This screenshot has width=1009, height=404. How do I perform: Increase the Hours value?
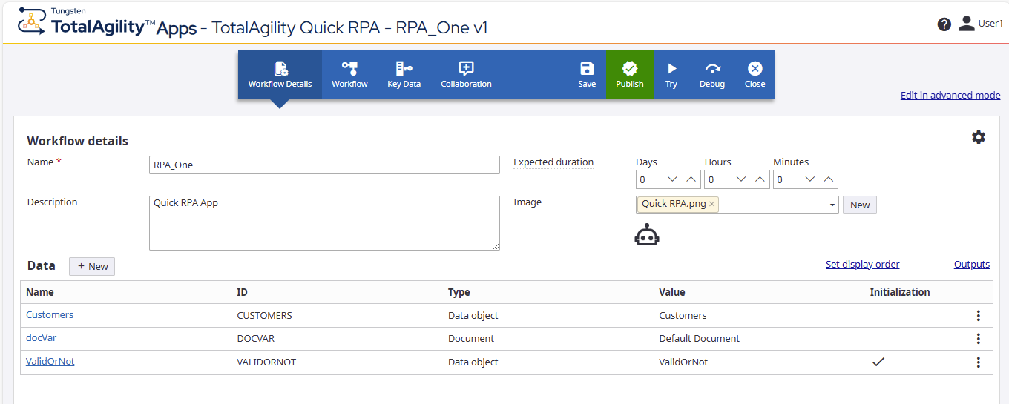point(760,179)
